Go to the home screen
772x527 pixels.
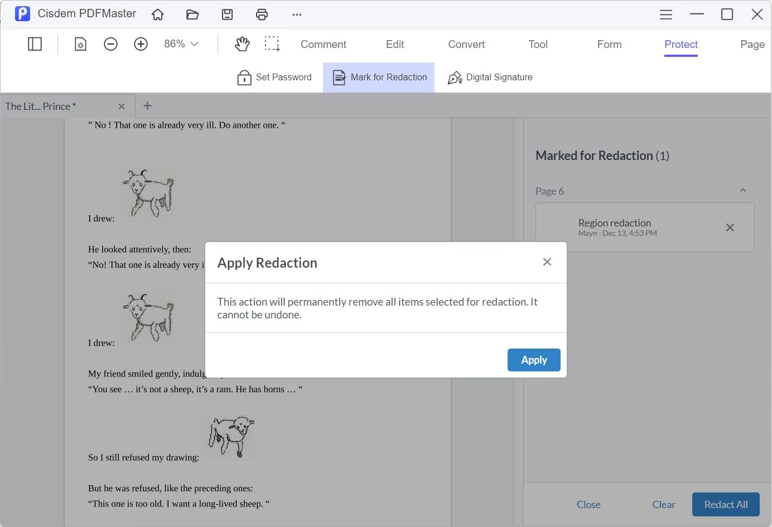pos(157,14)
